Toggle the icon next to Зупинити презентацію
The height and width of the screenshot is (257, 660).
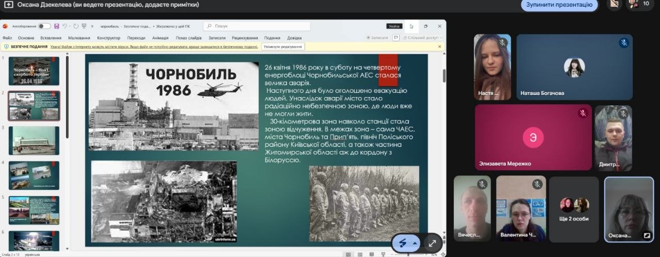[x=614, y=4]
